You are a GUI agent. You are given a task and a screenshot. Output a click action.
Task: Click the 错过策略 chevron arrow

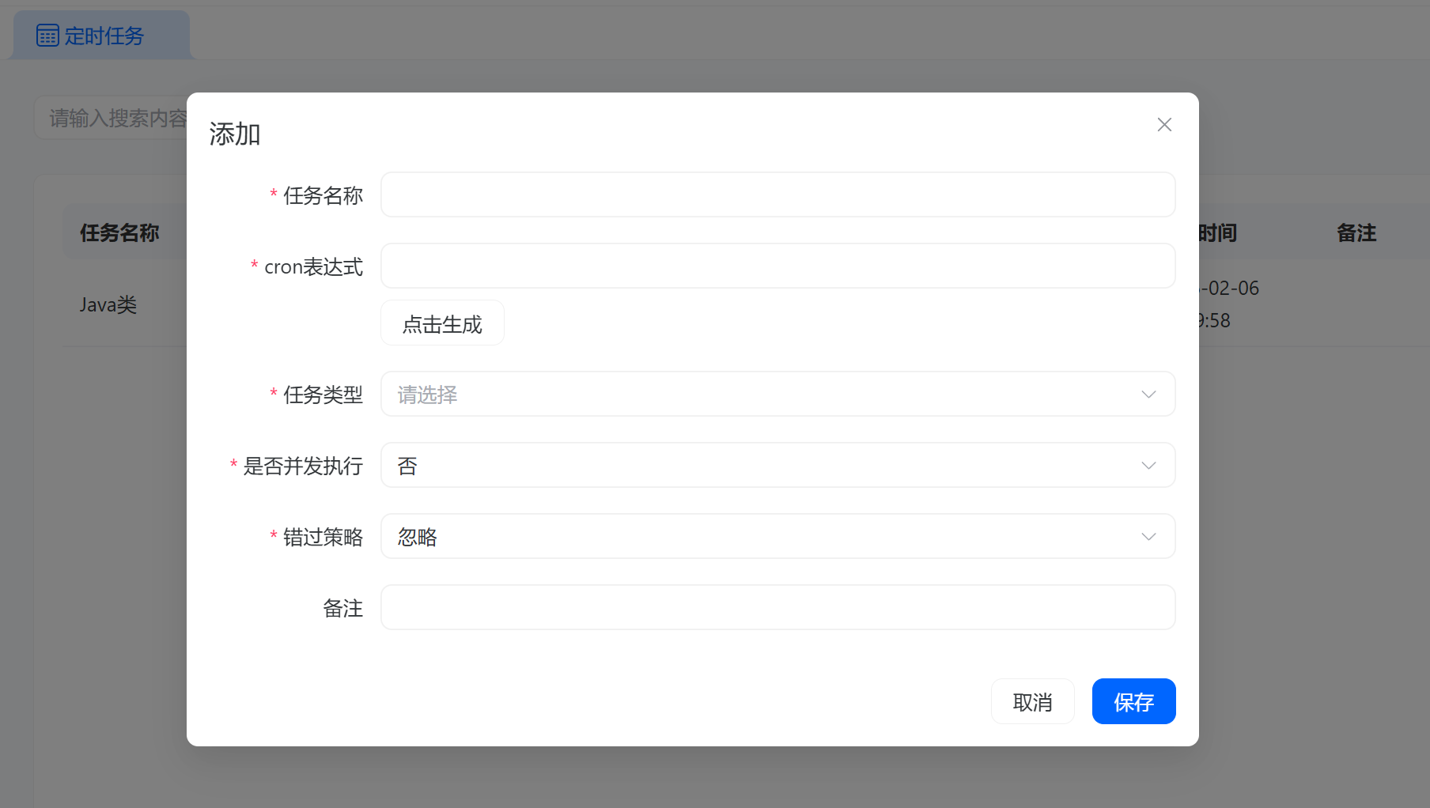(x=1148, y=537)
